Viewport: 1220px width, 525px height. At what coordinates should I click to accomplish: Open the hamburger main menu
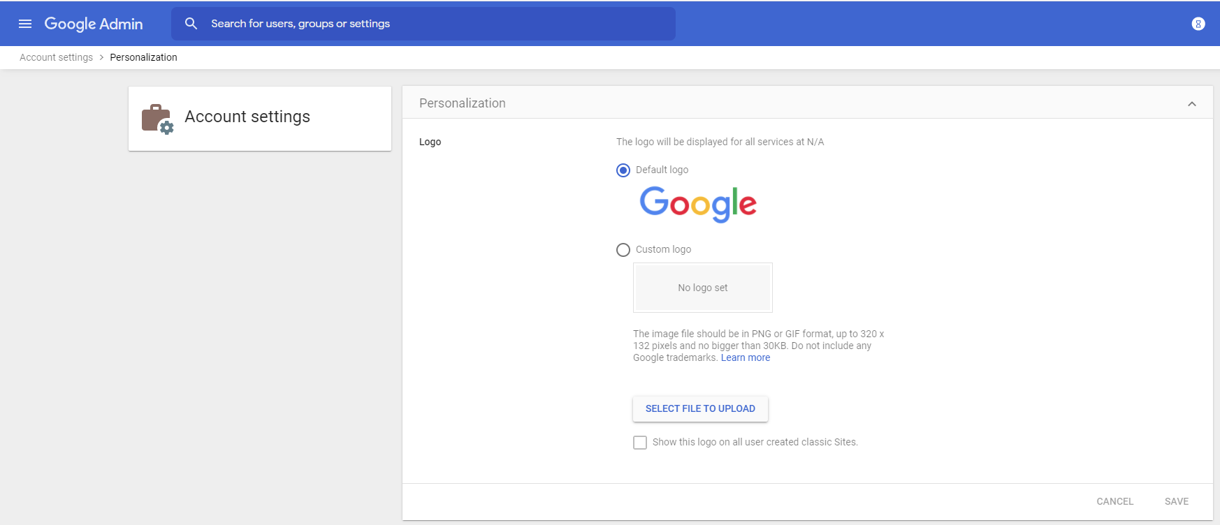pyautogui.click(x=25, y=24)
